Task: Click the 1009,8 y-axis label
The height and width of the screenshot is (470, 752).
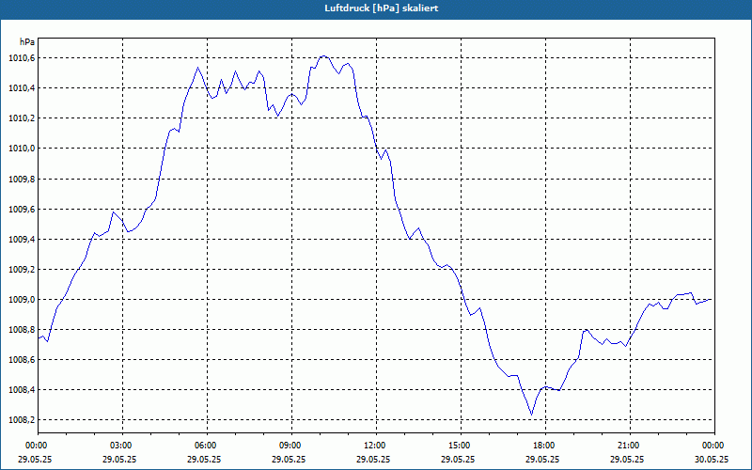Action: [22, 179]
